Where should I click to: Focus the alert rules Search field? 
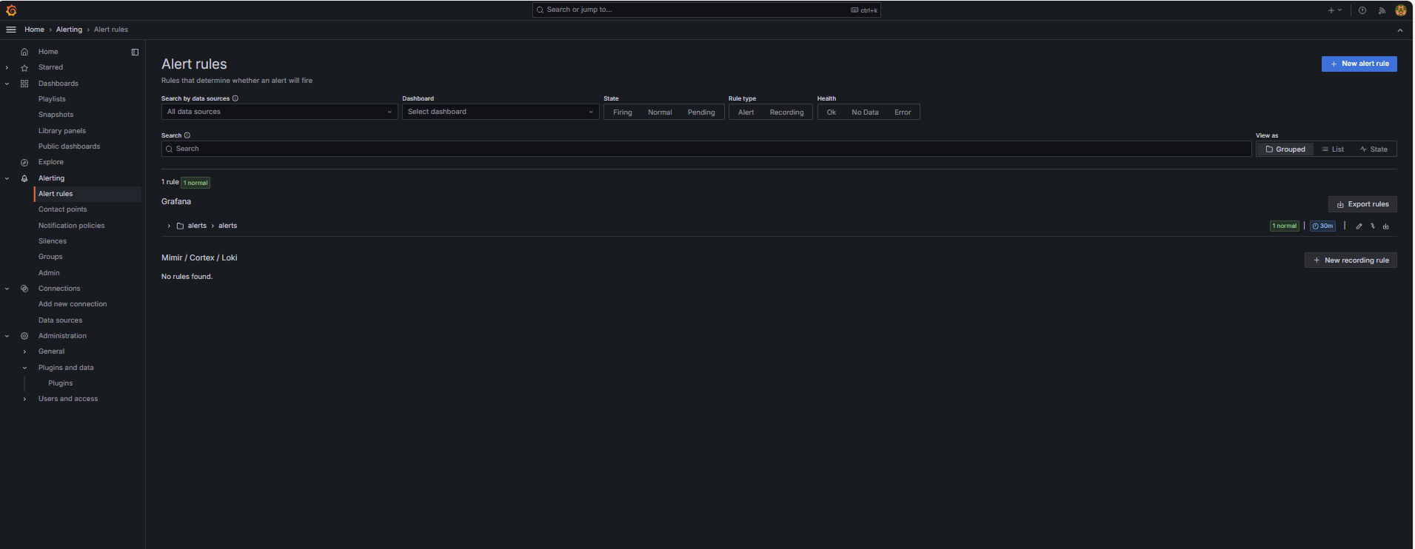(706, 149)
